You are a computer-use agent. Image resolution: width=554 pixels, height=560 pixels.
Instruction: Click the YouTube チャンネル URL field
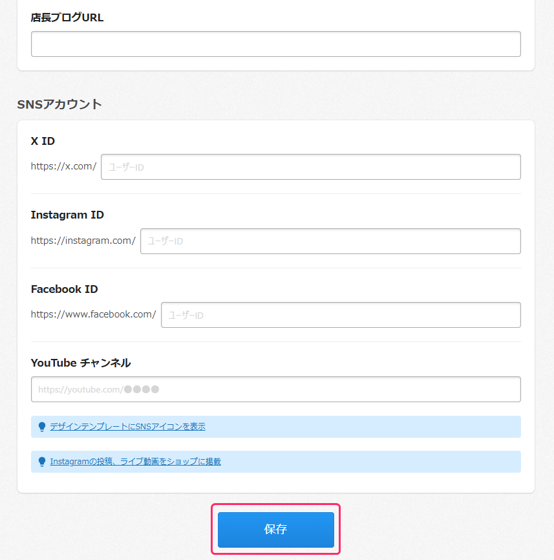(275, 389)
